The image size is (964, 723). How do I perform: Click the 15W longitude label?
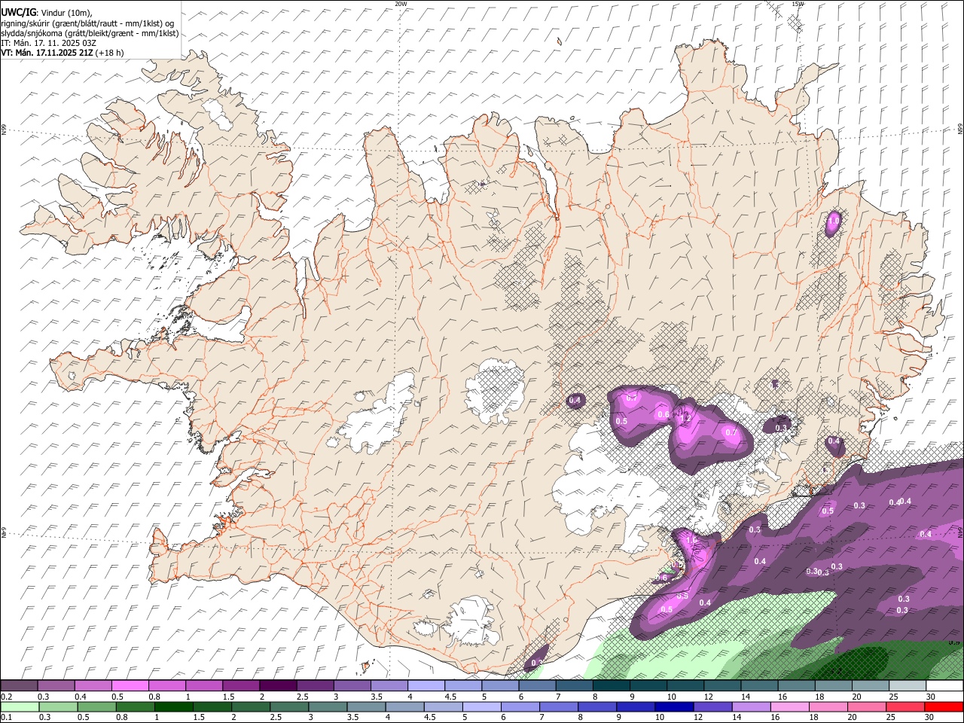pos(798,4)
